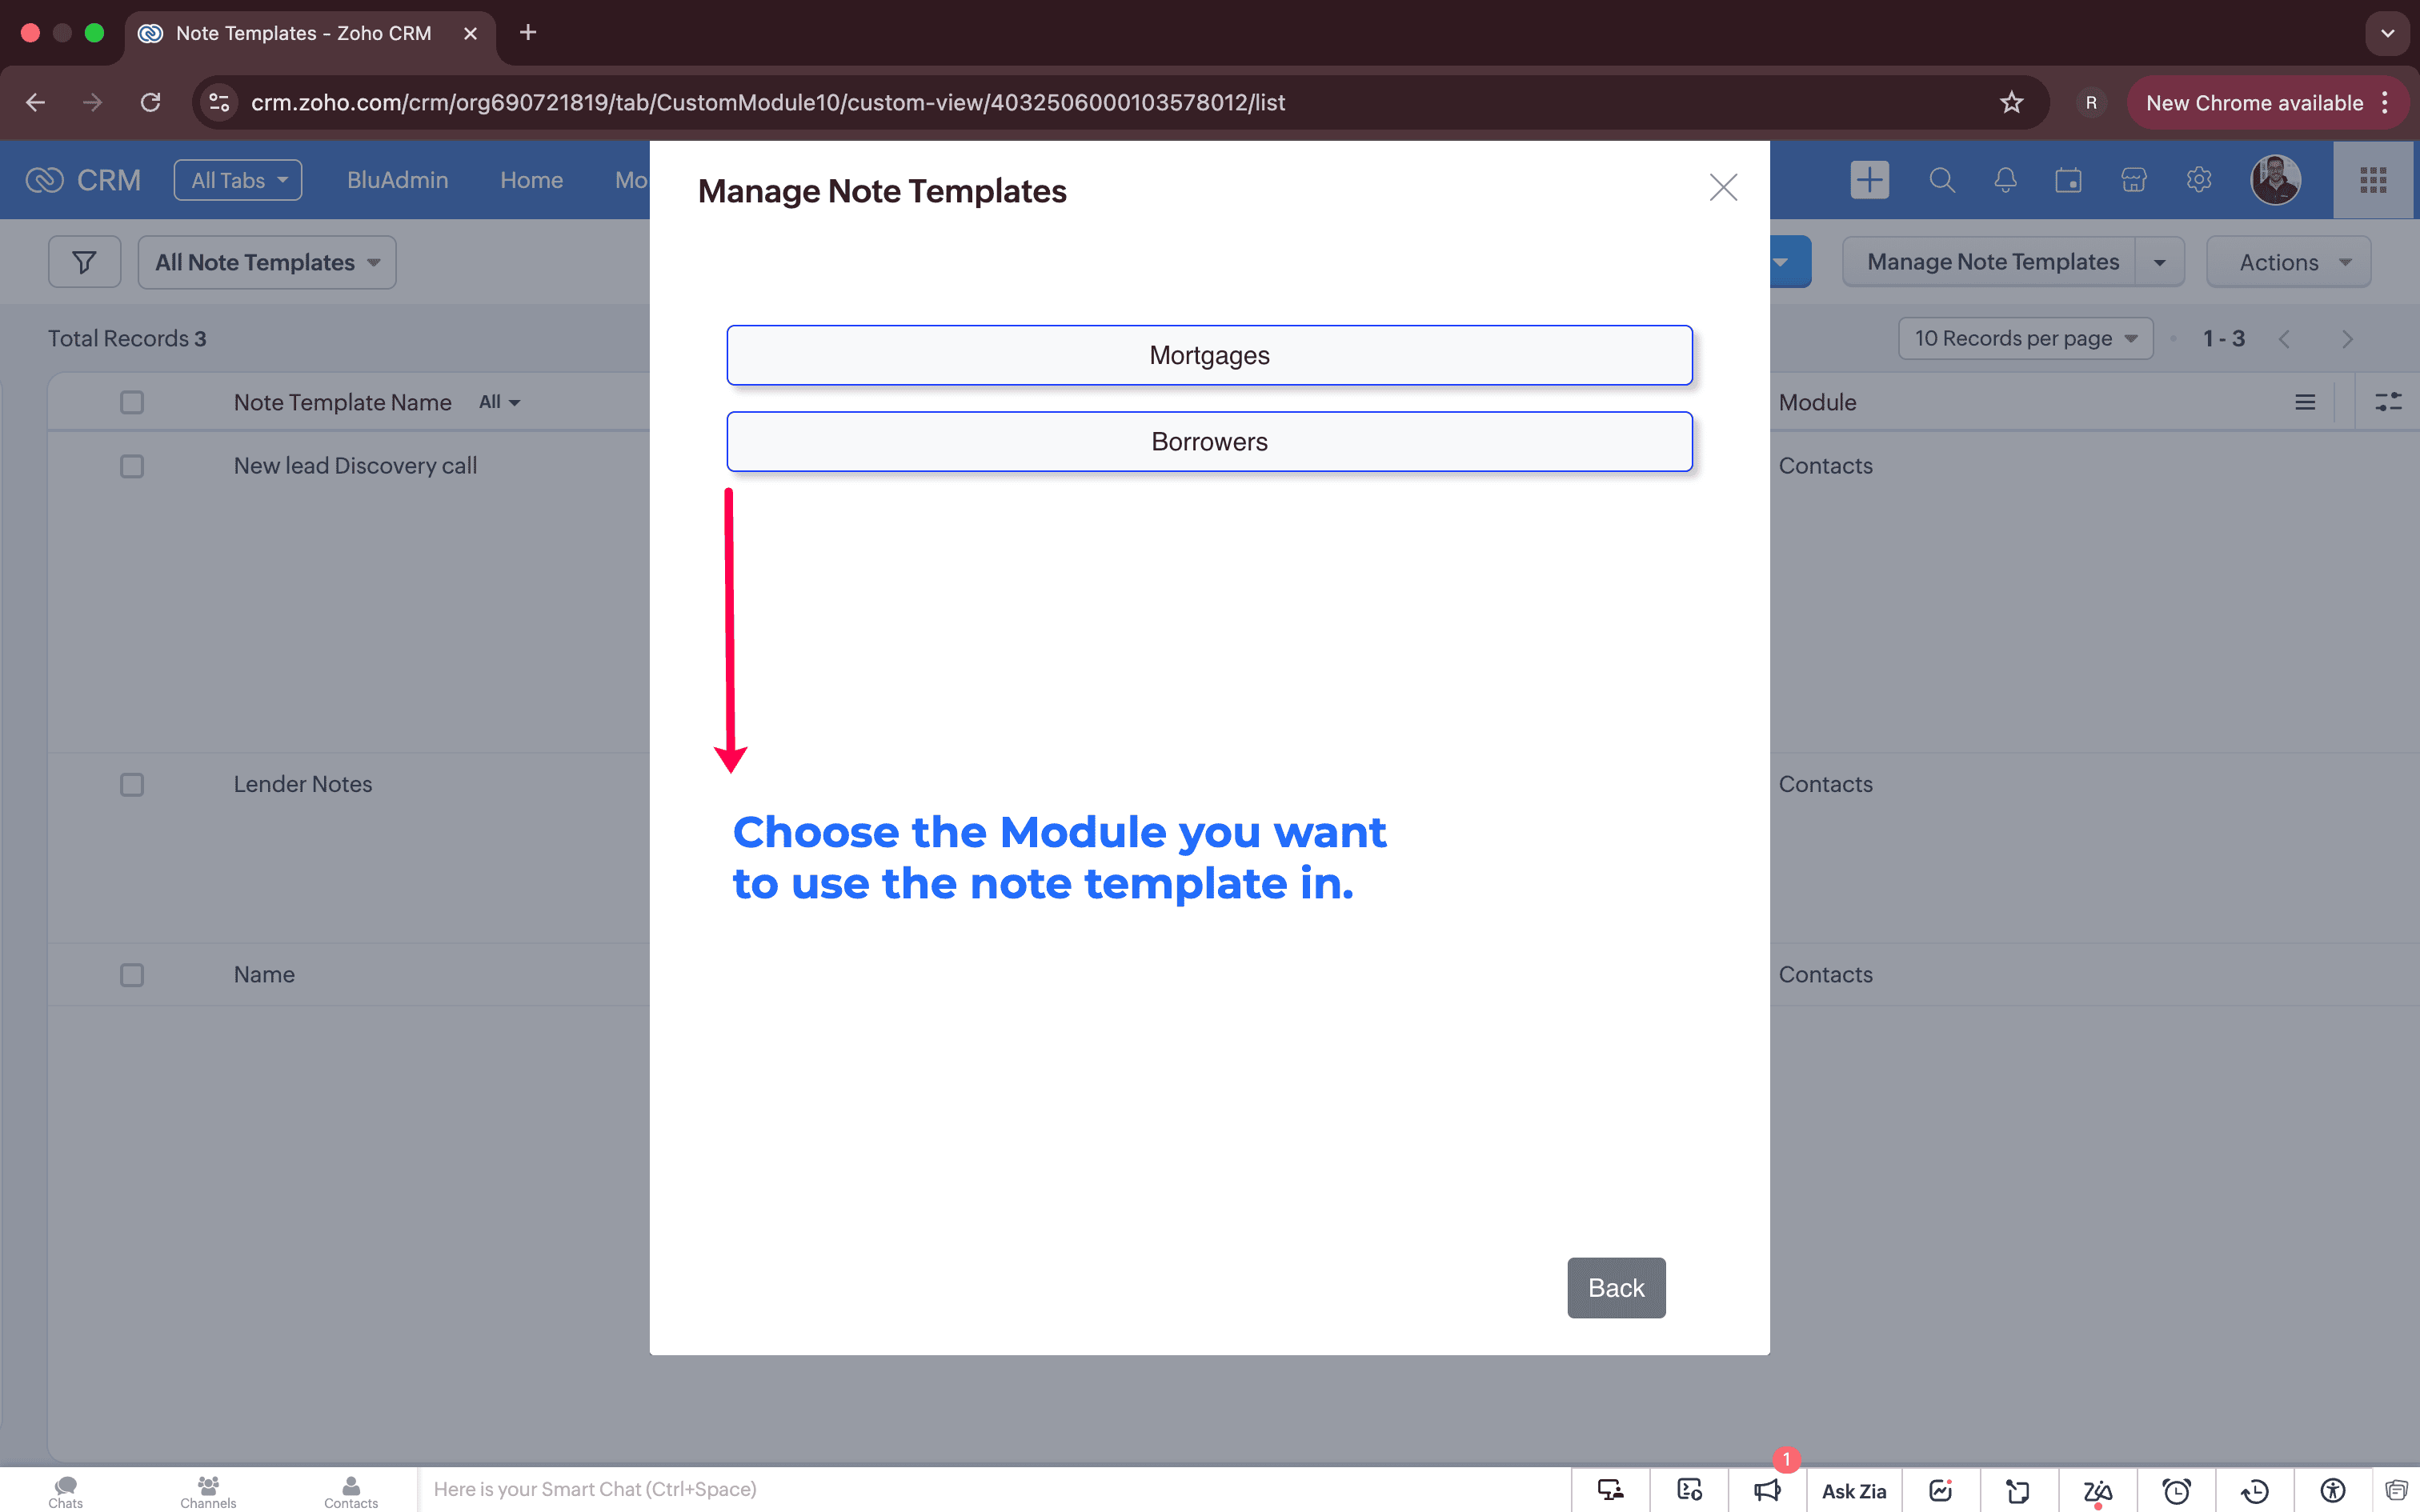The width and height of the screenshot is (2420, 1512).
Task: Click the quick create plus icon
Action: click(x=1868, y=180)
